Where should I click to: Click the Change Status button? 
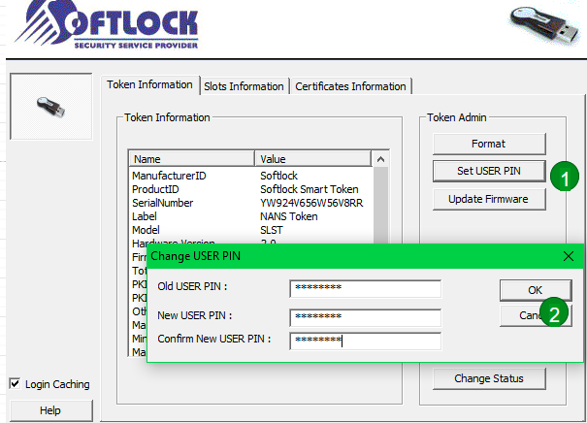(489, 378)
